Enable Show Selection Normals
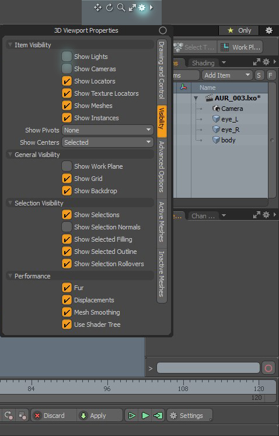Image resolution: width=279 pixels, height=436 pixels. 67,227
